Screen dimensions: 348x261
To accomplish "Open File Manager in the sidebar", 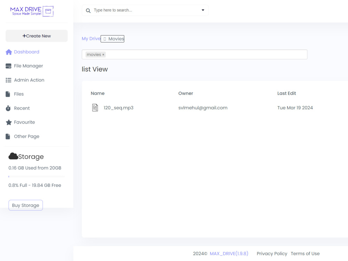I will click(x=29, y=66).
